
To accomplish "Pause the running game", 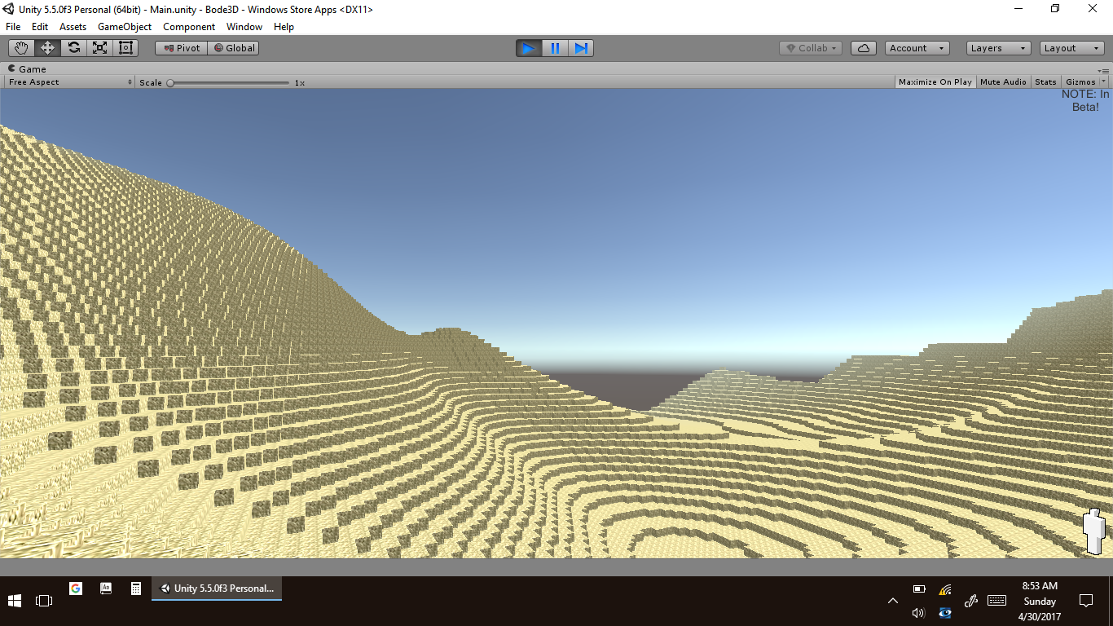I will click(x=555, y=48).
